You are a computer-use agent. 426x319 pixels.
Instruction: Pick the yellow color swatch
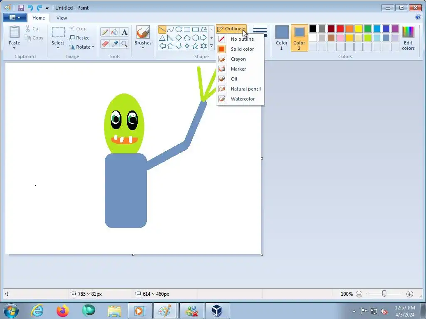coord(358,29)
